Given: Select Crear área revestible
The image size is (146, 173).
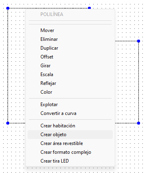Looking at the screenshot, I should tap(70, 143).
